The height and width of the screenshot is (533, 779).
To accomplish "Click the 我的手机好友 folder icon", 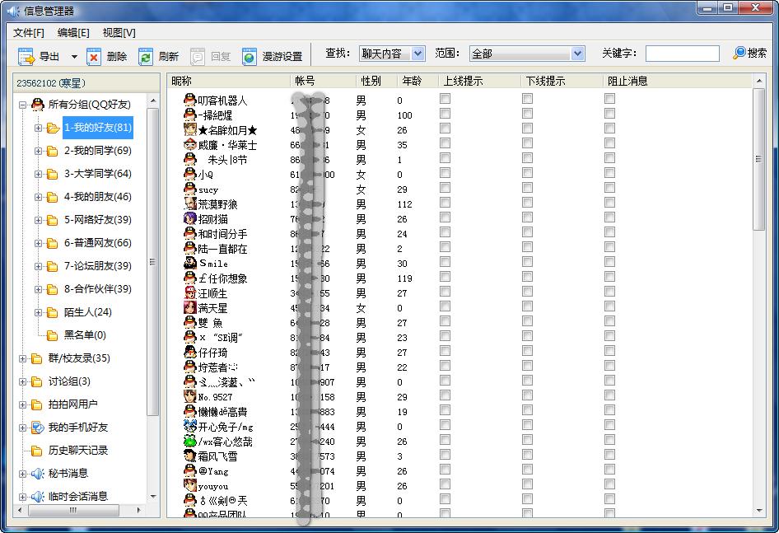I will pyautogui.click(x=37, y=428).
